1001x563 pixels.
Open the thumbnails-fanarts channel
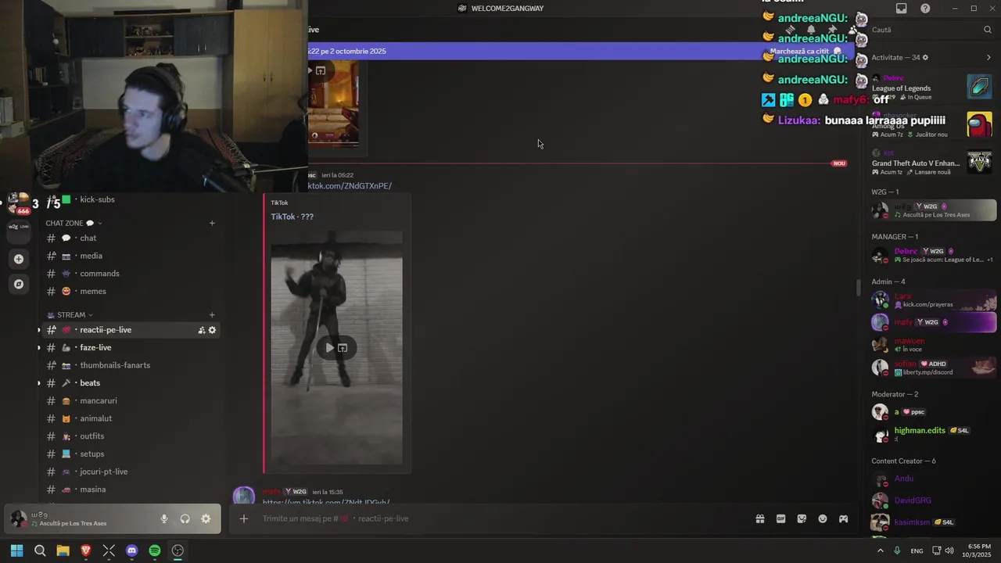point(130,365)
